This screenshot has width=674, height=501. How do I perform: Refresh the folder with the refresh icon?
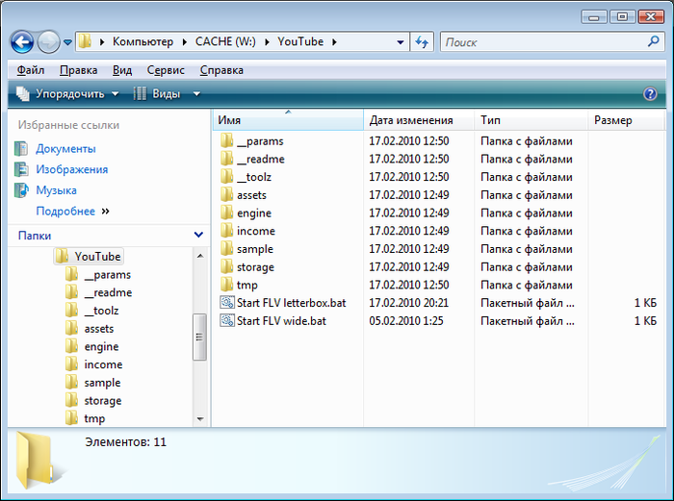click(422, 42)
